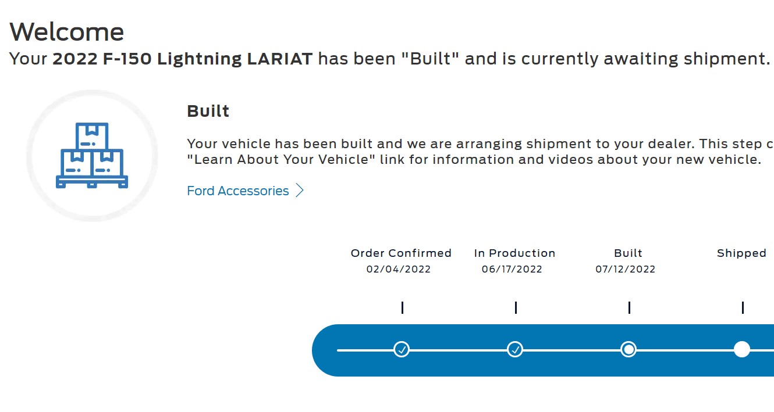Open the Ford Accessories link
Screen dimensions: 774x412
click(237, 191)
